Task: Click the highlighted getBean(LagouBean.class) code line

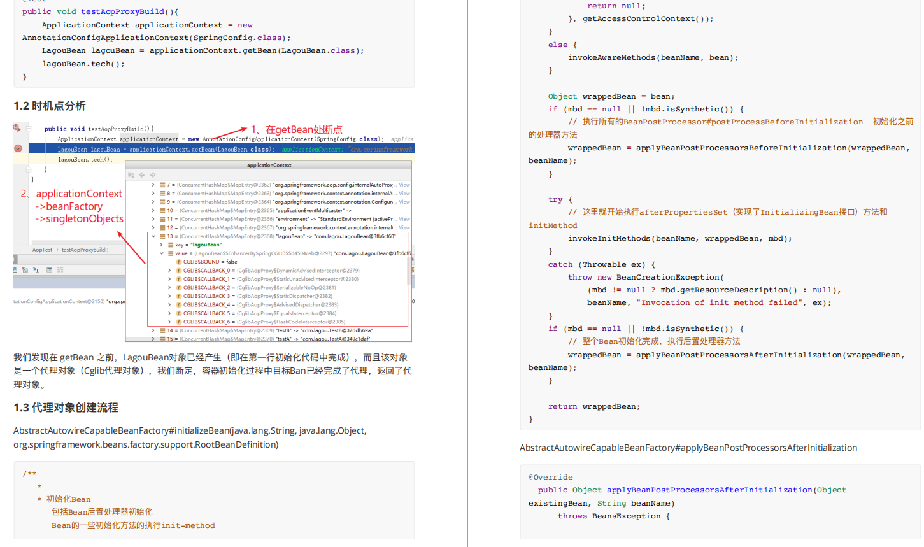Action: 166,149
